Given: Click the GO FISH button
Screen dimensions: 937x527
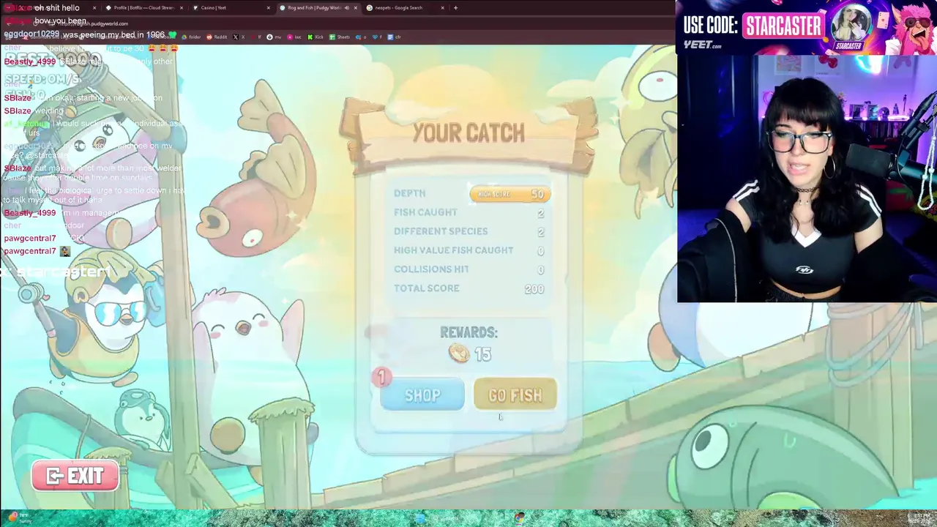Looking at the screenshot, I should pos(515,395).
